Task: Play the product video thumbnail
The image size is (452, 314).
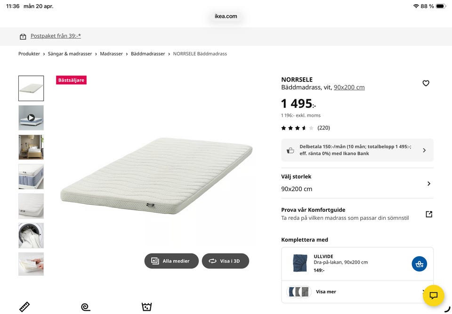Action: coord(31,118)
